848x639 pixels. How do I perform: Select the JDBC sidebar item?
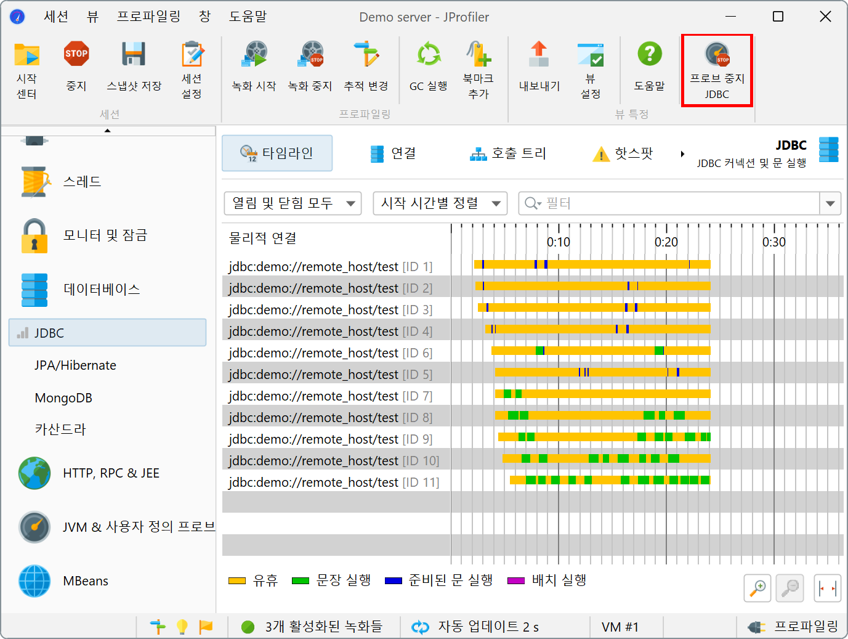108,333
